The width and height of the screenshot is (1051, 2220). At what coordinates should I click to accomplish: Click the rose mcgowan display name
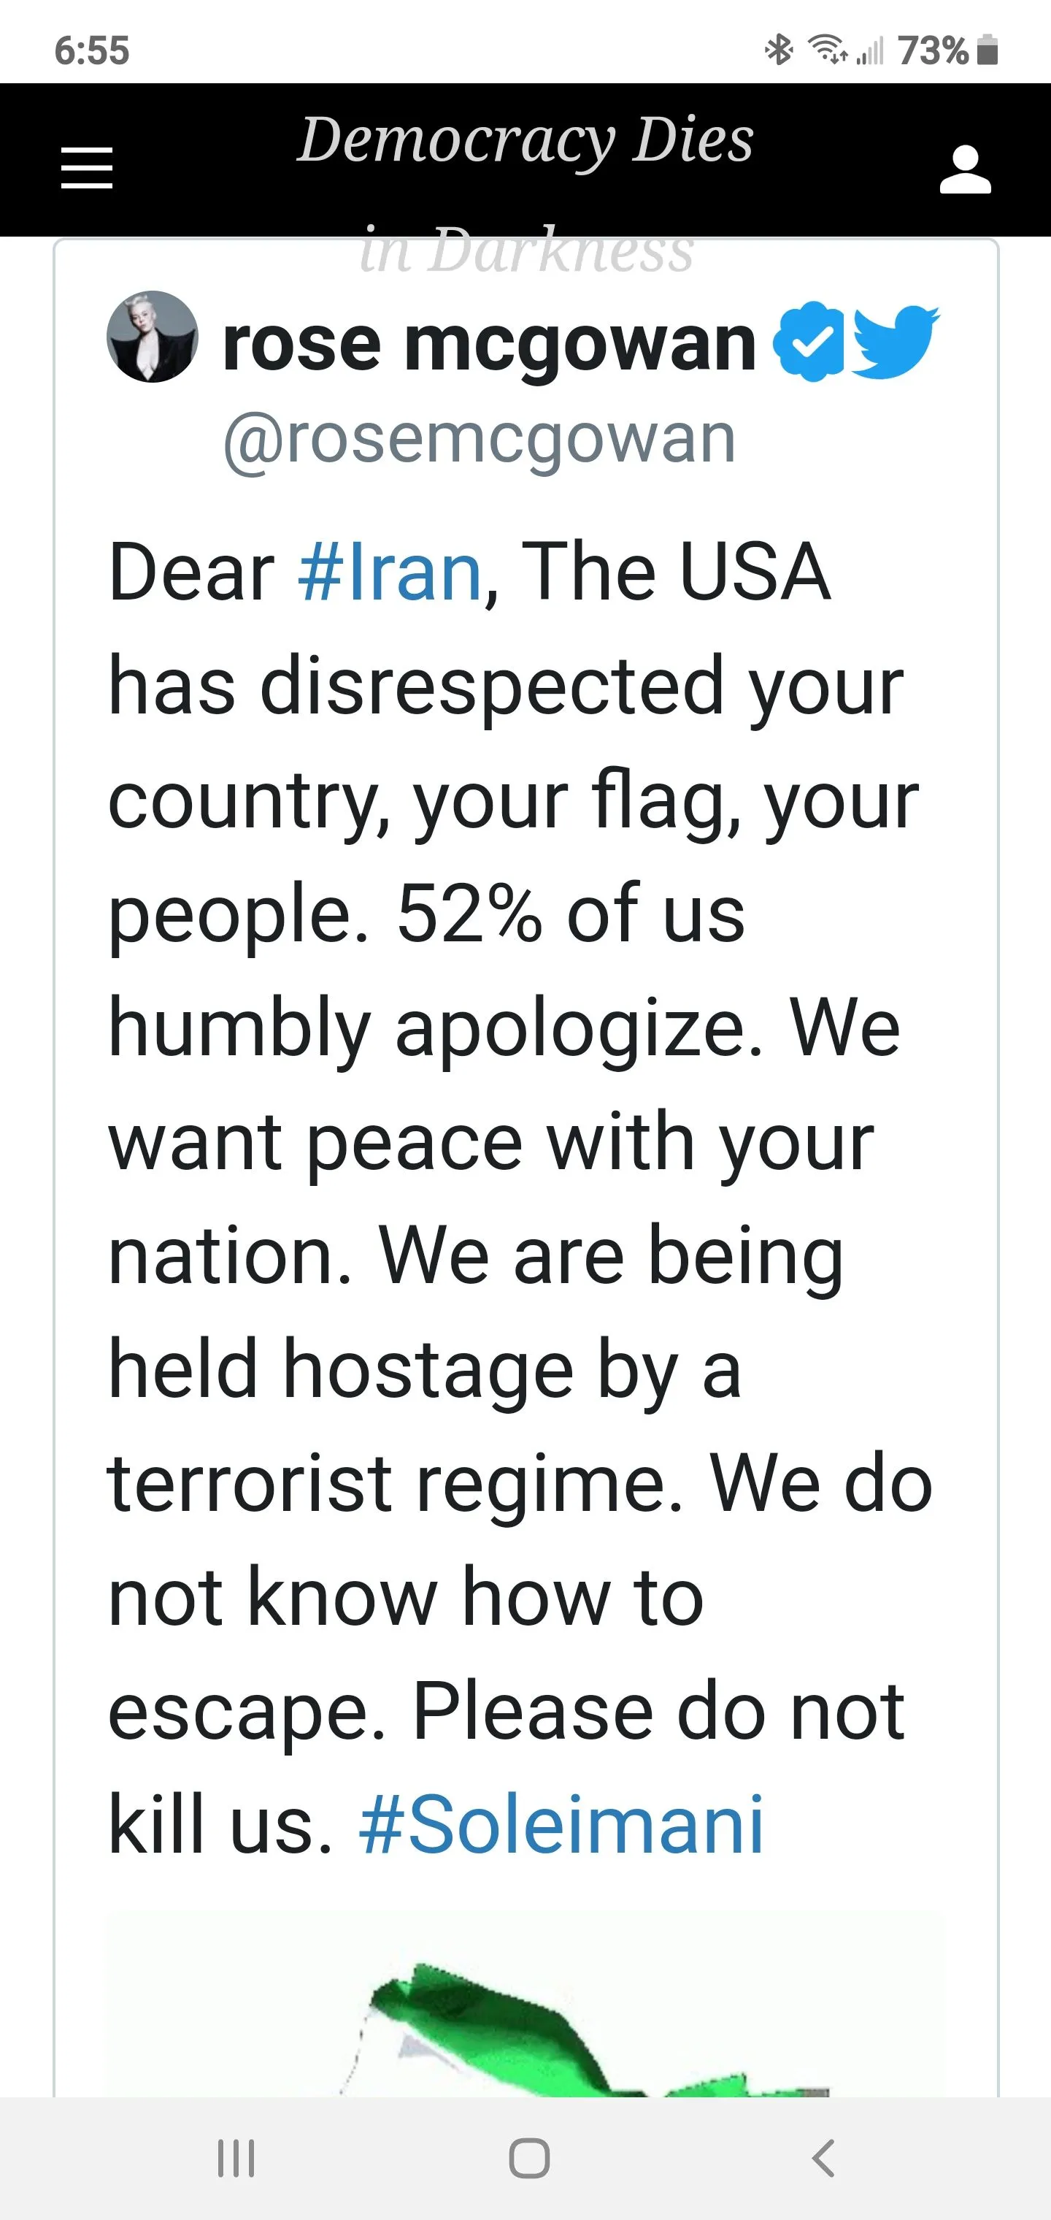[488, 343]
